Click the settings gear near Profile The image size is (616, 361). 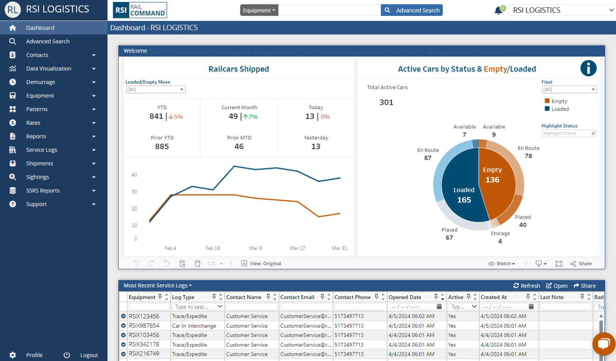coord(12,355)
